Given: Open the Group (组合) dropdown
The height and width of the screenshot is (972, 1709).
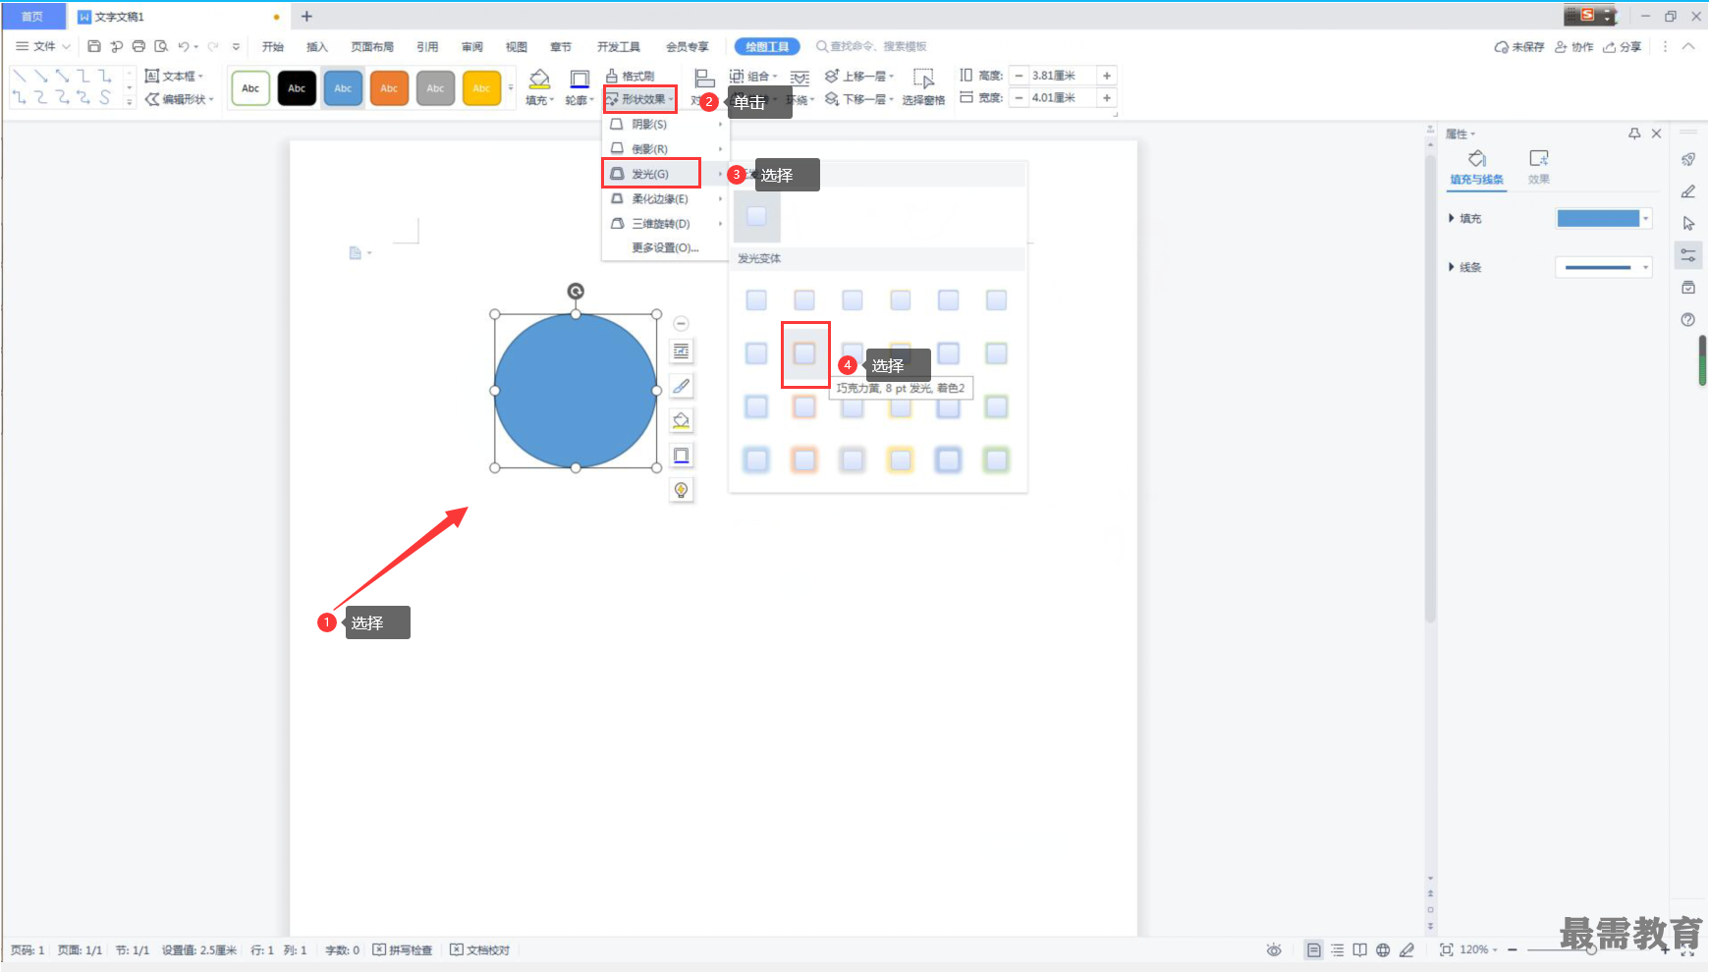Looking at the screenshot, I should 753,76.
